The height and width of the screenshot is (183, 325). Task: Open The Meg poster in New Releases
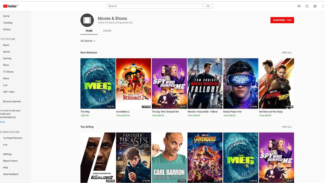(x=98, y=83)
